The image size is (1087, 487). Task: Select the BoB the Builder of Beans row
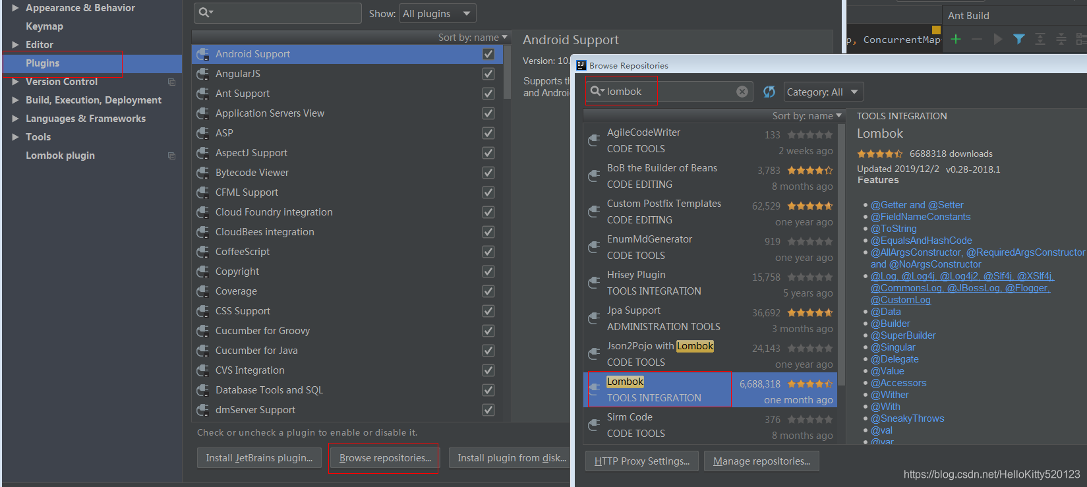pyautogui.click(x=710, y=176)
